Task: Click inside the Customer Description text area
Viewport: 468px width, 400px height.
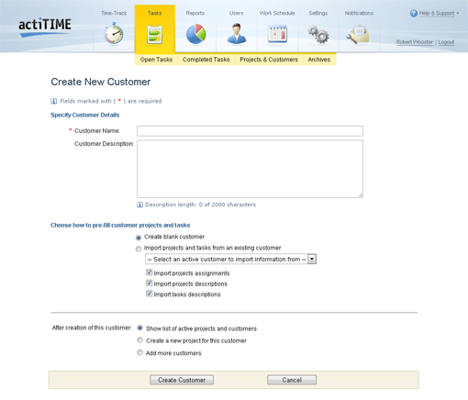Action: 250,169
